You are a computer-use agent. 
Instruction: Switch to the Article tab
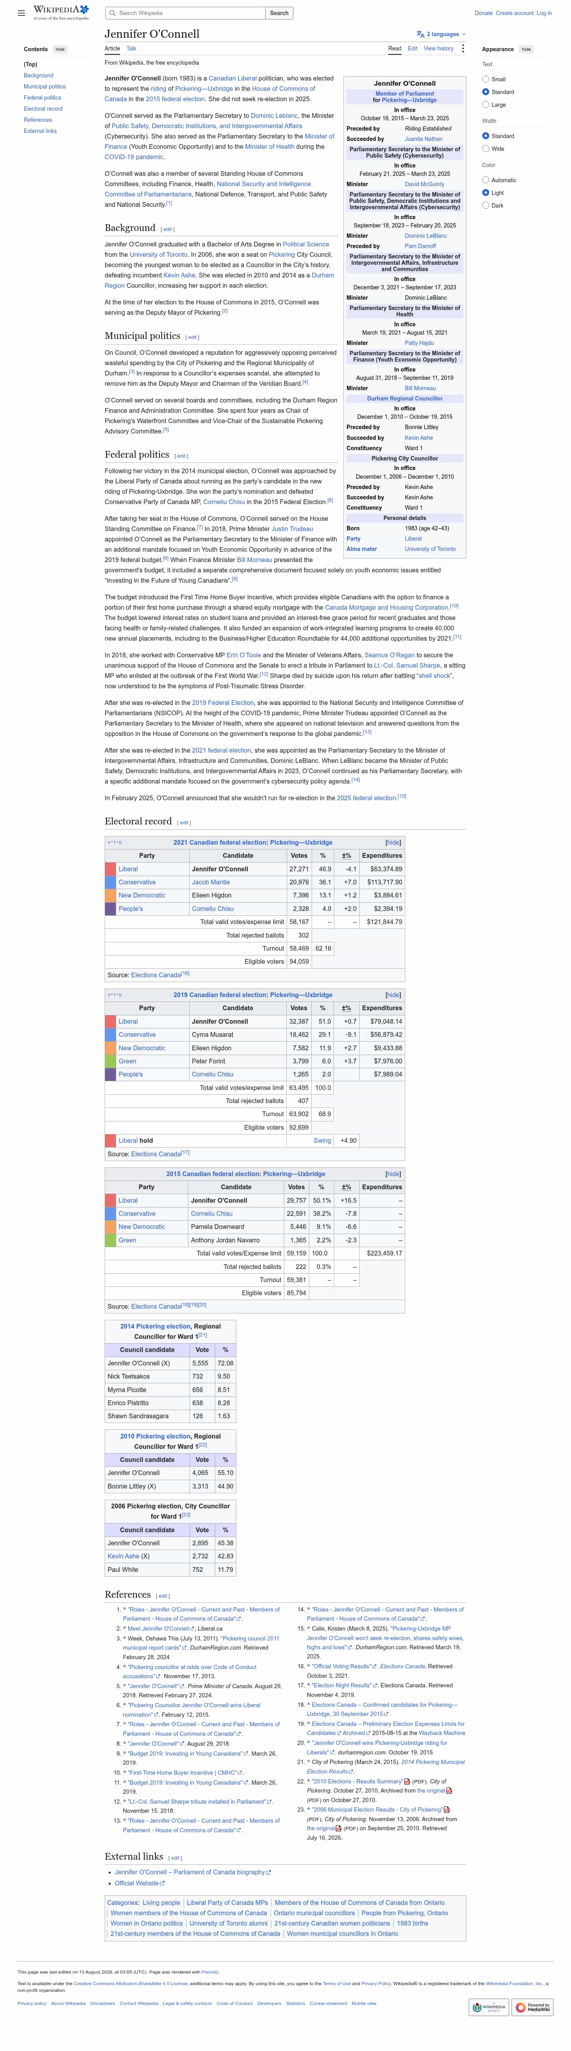[x=112, y=48]
